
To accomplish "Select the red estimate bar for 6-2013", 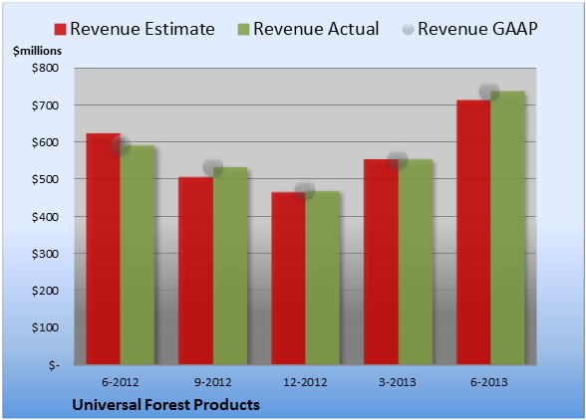I will [473, 232].
